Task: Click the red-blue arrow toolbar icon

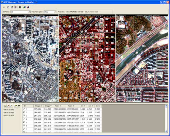Action: click(x=28, y=7)
